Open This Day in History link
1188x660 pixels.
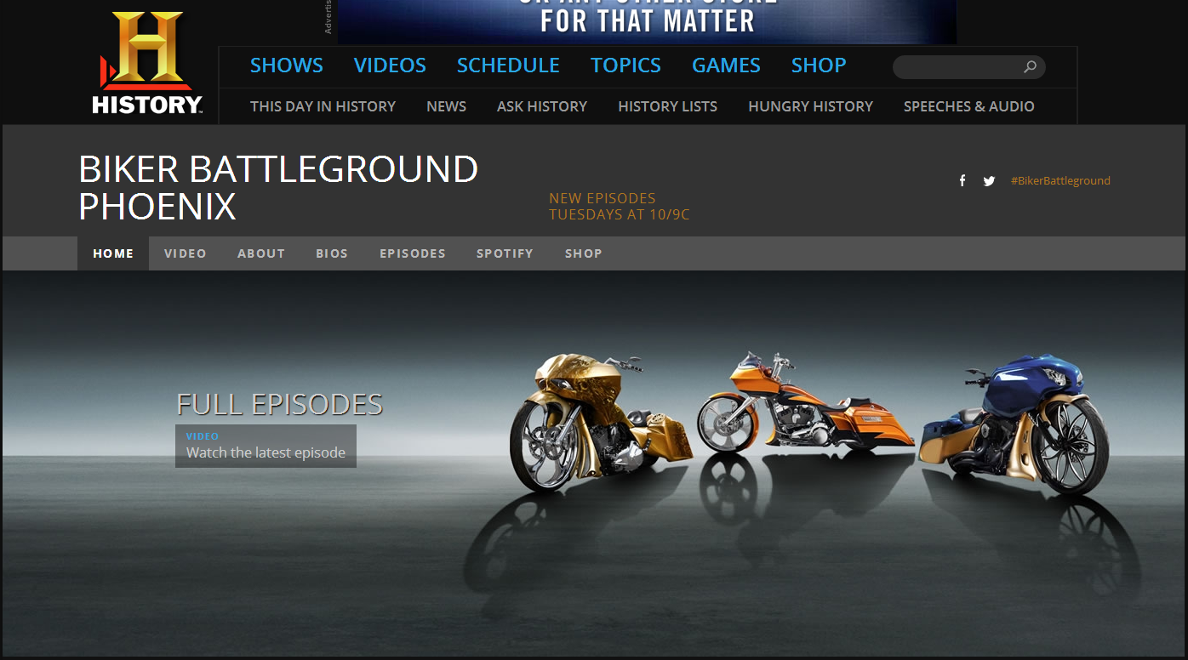click(x=323, y=106)
